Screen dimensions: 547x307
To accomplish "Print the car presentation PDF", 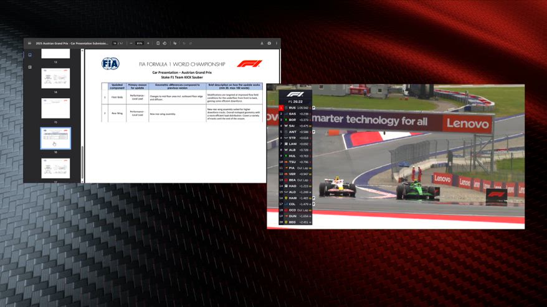I will click(x=269, y=44).
